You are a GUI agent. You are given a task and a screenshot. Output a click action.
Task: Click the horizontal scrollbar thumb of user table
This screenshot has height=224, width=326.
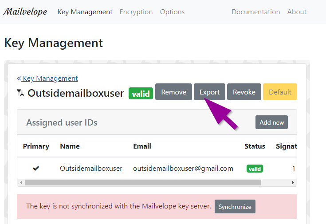(142, 182)
